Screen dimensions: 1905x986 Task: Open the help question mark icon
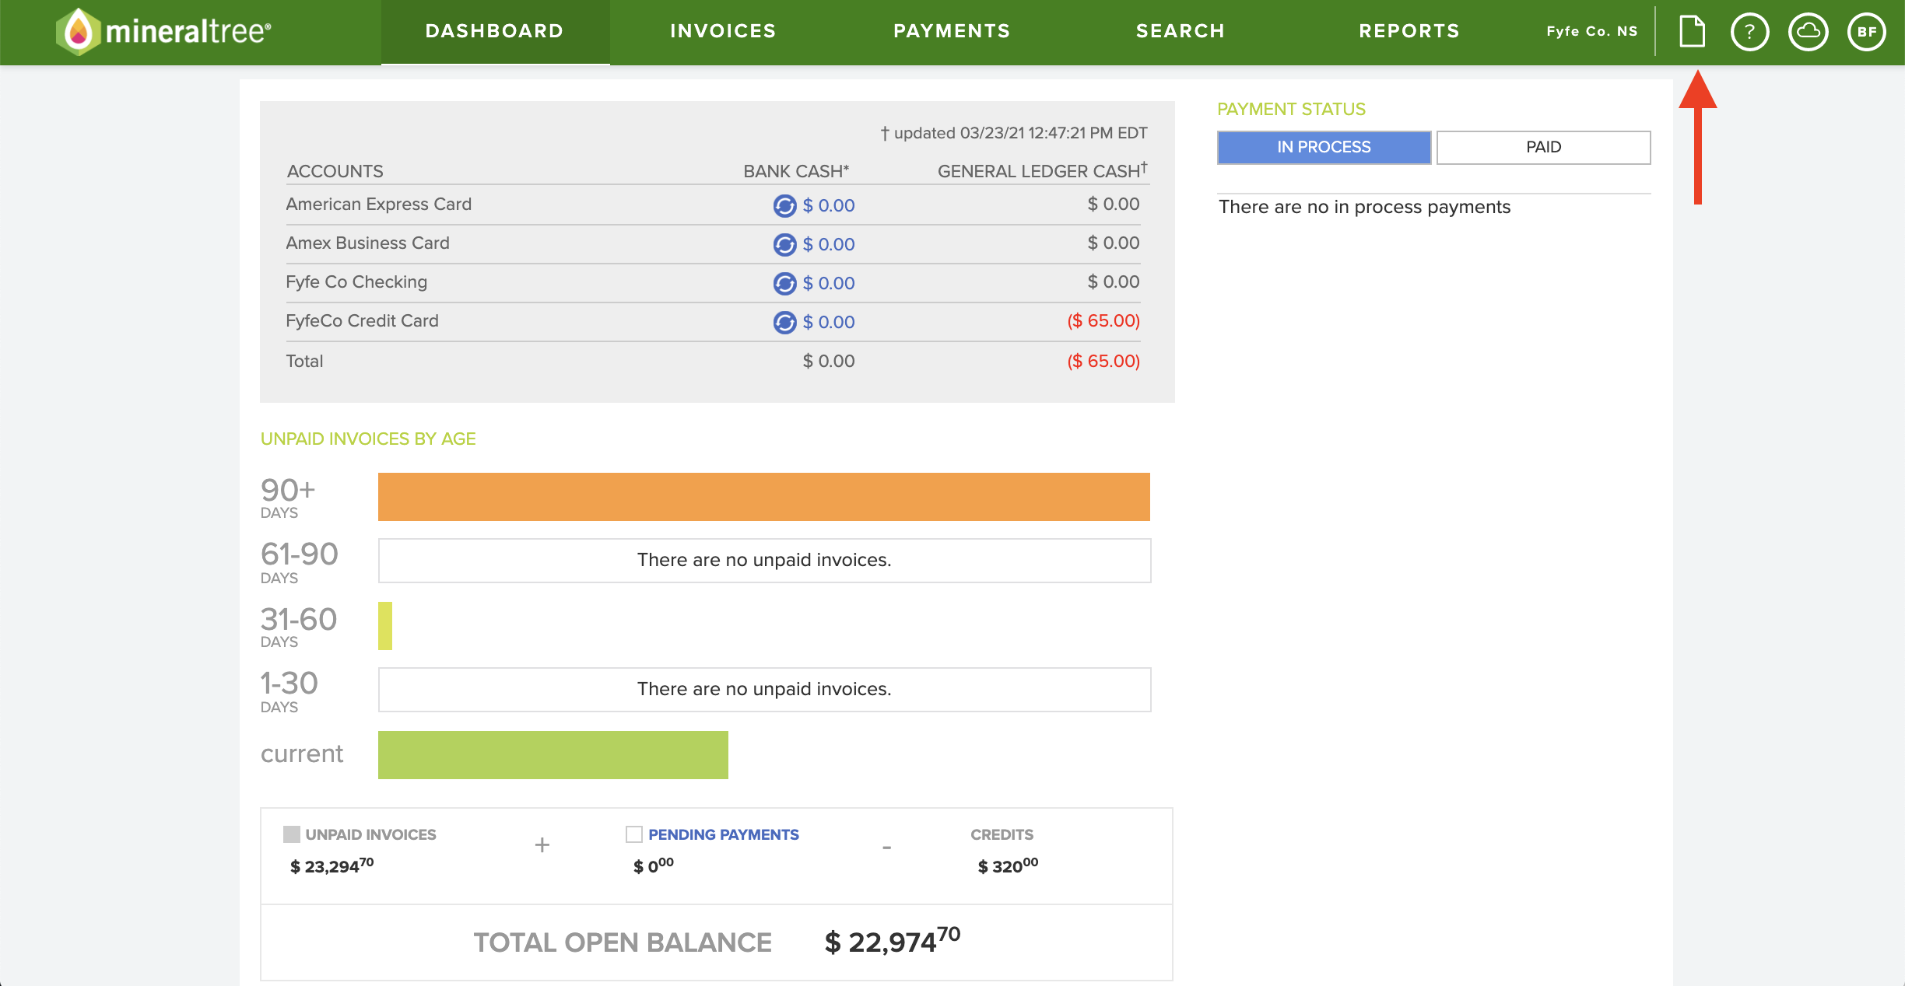tap(1749, 32)
